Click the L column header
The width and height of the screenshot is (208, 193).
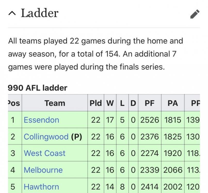pyautogui.click(x=122, y=103)
